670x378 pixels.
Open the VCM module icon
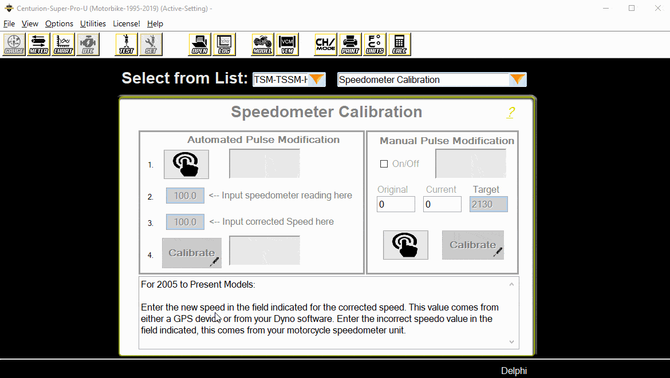coord(287,44)
